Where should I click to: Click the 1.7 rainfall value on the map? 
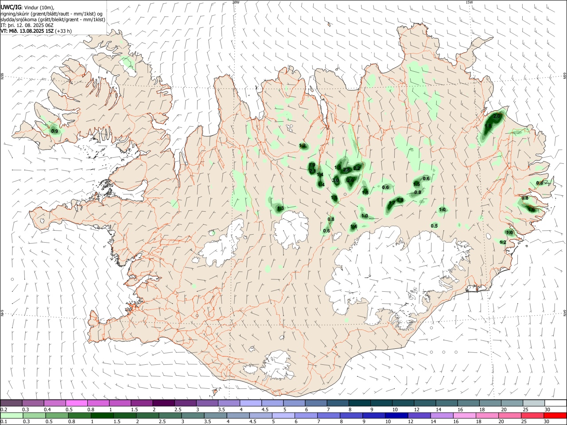(x=392, y=203)
